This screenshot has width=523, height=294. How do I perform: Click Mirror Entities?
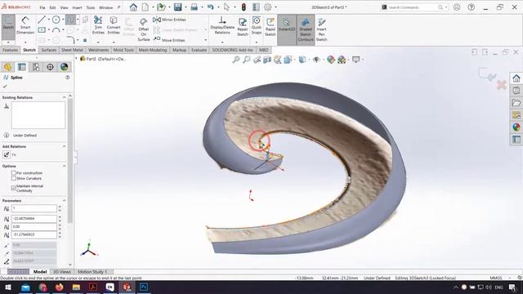[169, 20]
